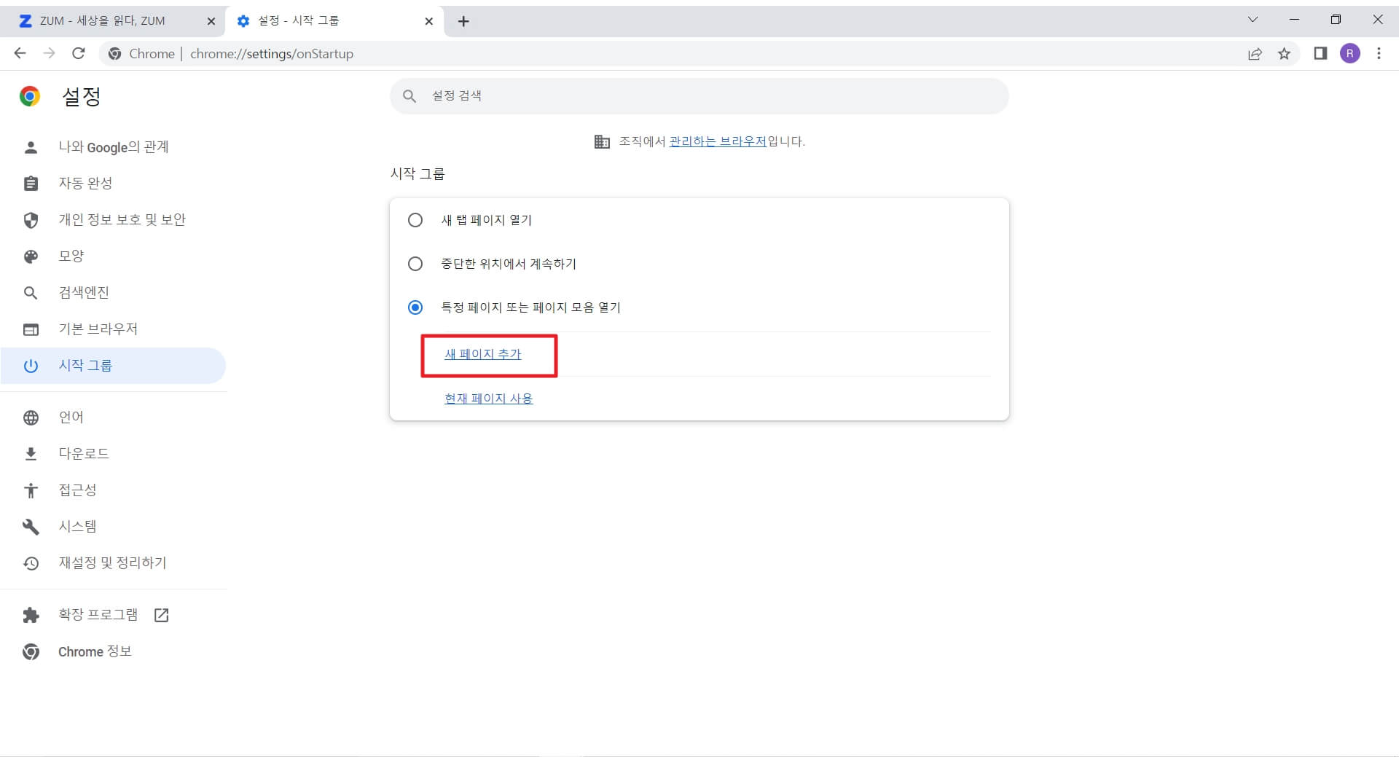Open 검색엔진 settings via magnifier icon
Viewport: 1399px width, 757px height.
click(31, 292)
